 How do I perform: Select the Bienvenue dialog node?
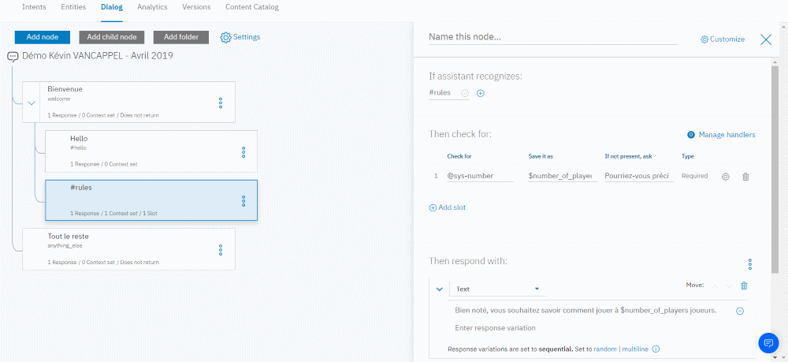tap(128, 102)
